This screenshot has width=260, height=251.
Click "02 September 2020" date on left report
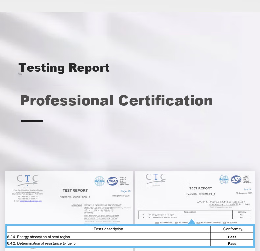pyautogui.click(x=121, y=196)
